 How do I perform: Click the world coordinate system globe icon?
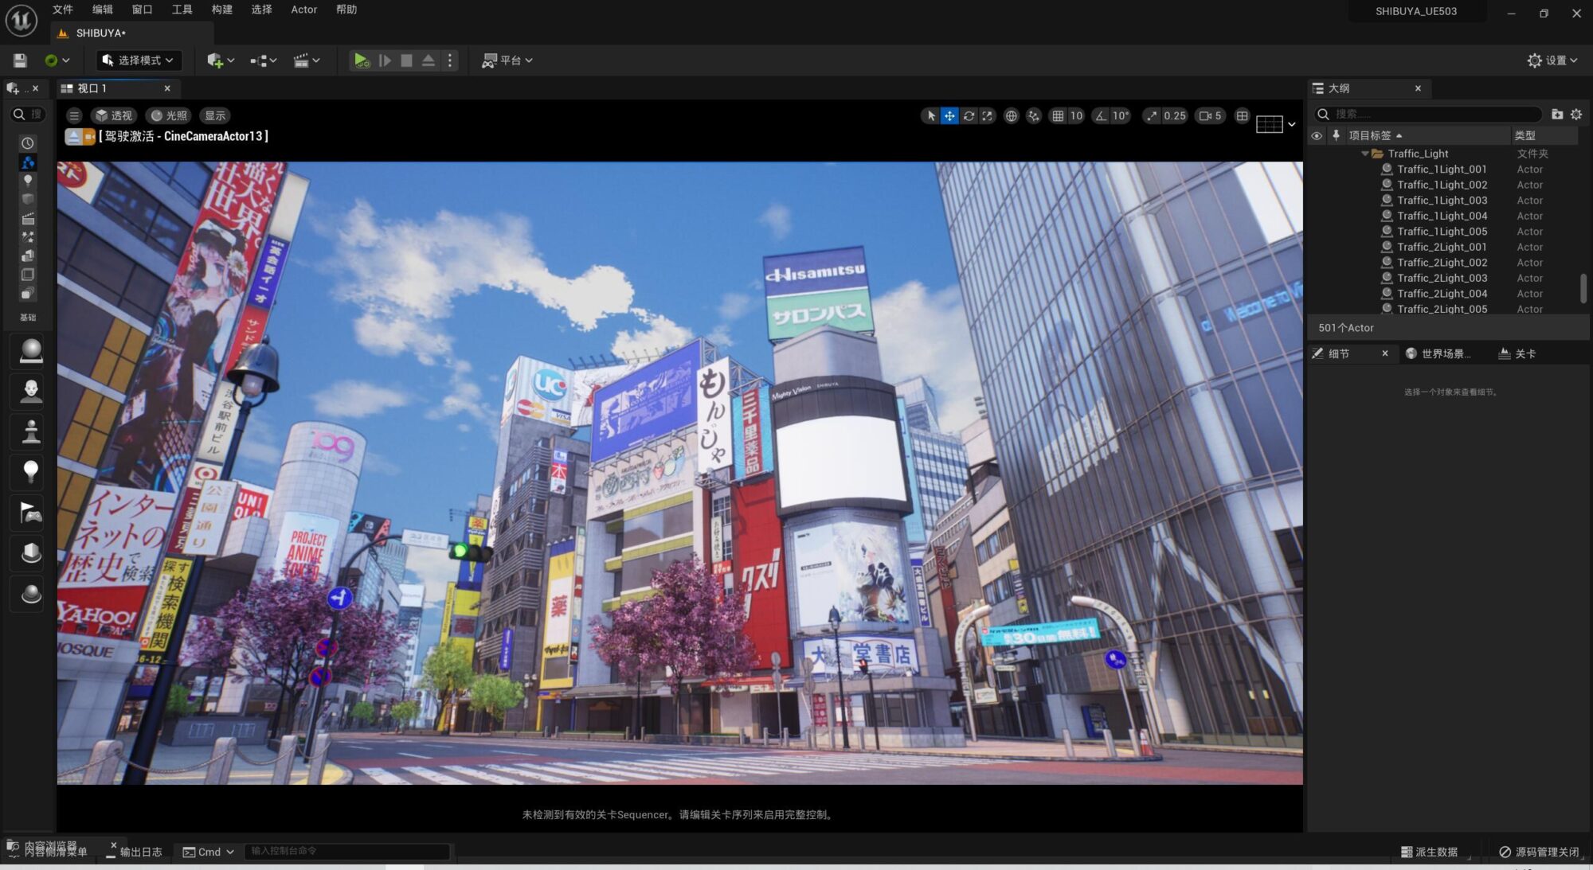(1011, 115)
